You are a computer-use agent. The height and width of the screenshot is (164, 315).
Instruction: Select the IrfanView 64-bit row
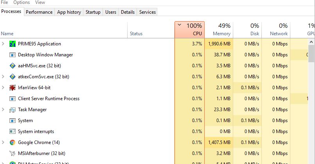coord(154,88)
